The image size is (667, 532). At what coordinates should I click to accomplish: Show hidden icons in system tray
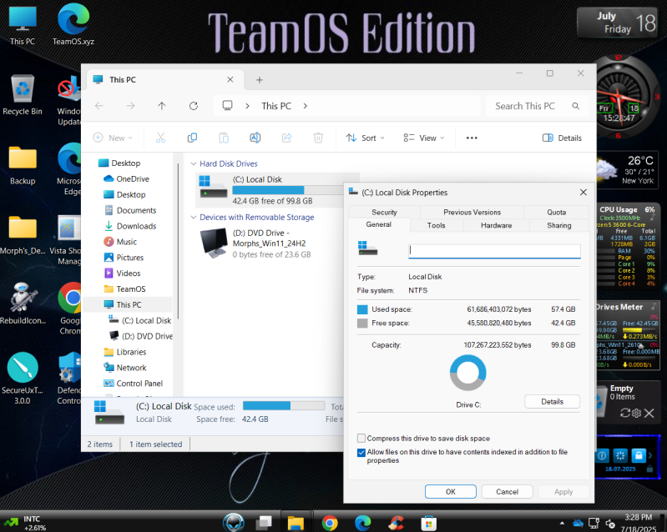click(x=562, y=523)
